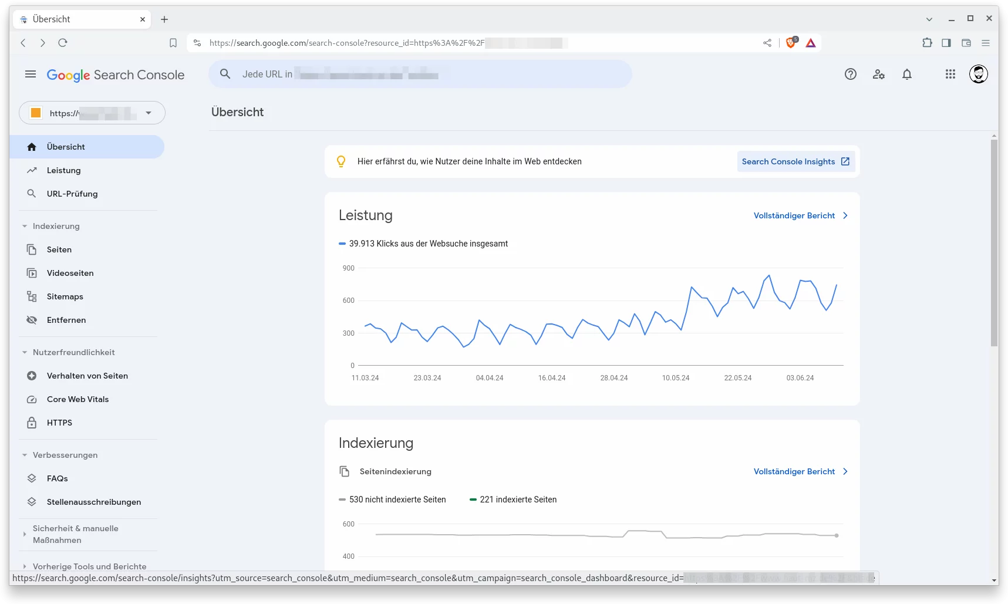Click the Jede URL inspection search field
Image resolution: width=1008 pixels, height=604 pixels.
coord(420,74)
